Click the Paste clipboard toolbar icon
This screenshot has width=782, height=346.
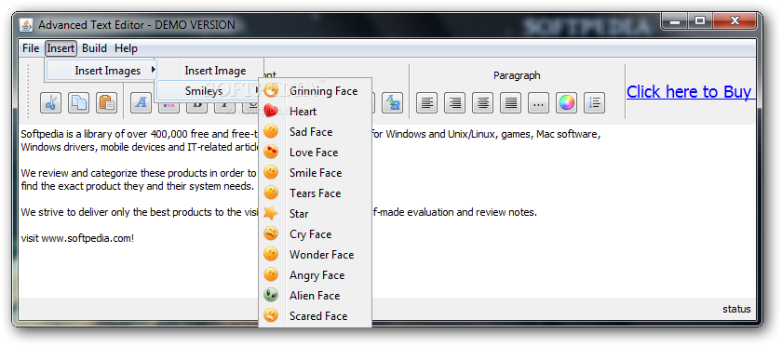coord(106,102)
